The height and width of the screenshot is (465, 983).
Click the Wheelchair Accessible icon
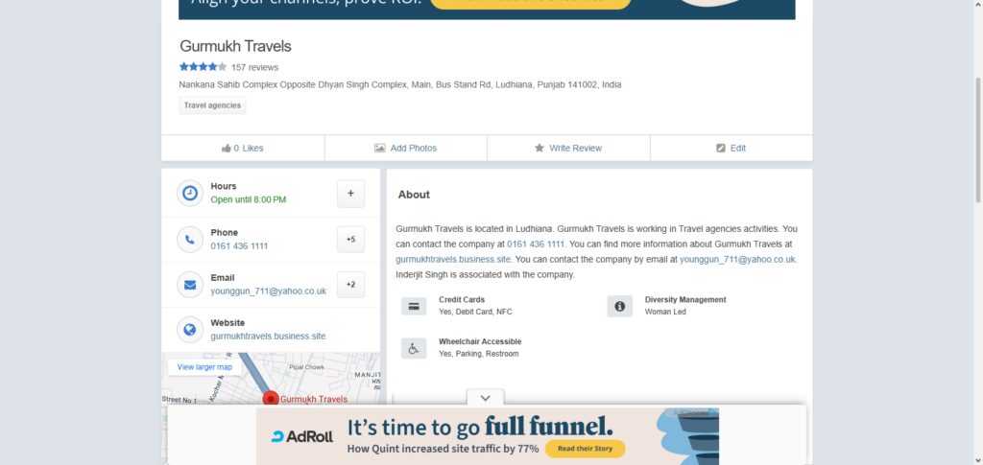coord(414,349)
